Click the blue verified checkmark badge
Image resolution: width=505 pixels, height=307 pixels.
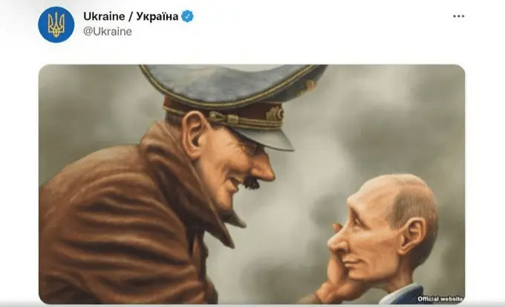pyautogui.click(x=187, y=16)
